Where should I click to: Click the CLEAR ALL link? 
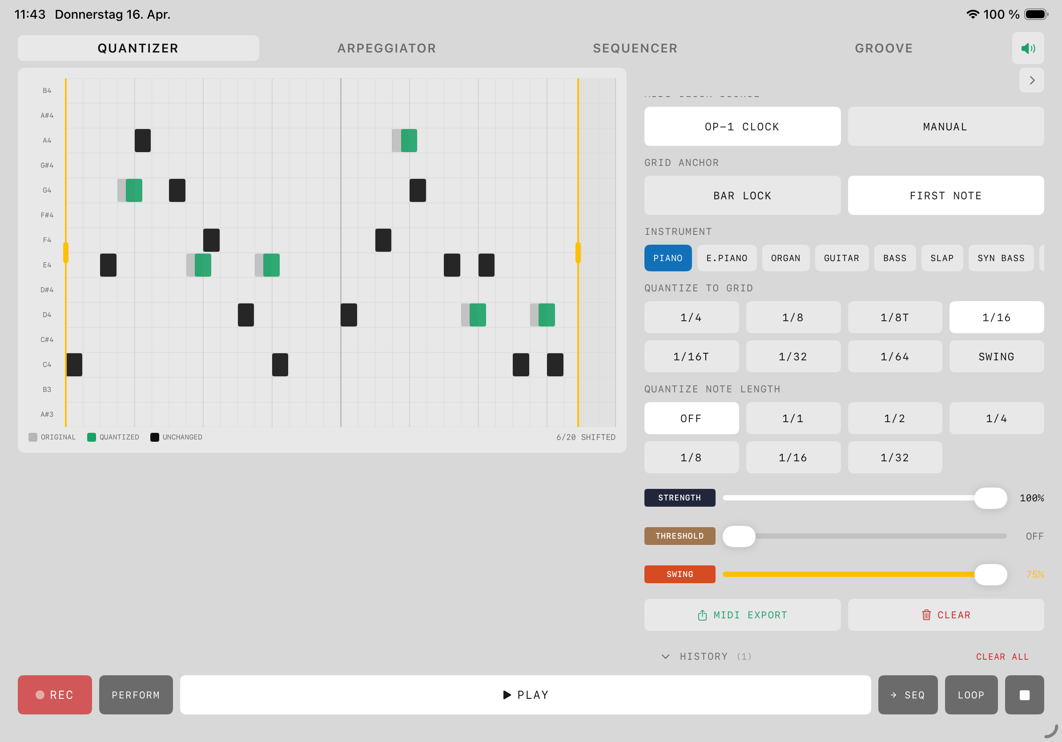[x=1002, y=657]
